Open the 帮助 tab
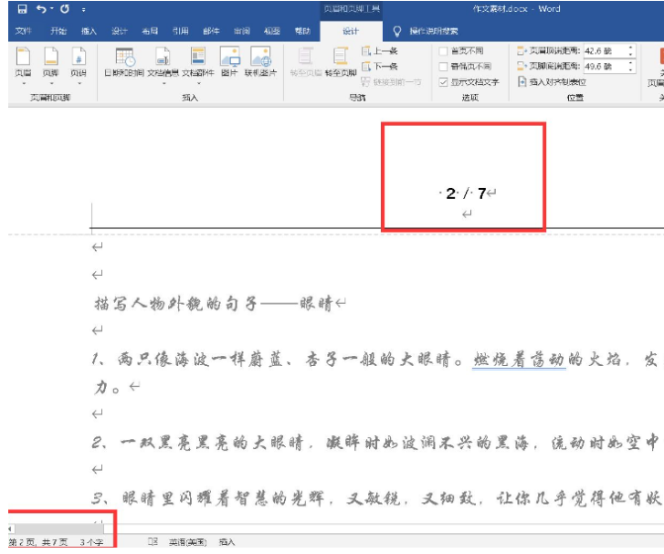Viewport: 664px width, 554px height. 302,31
